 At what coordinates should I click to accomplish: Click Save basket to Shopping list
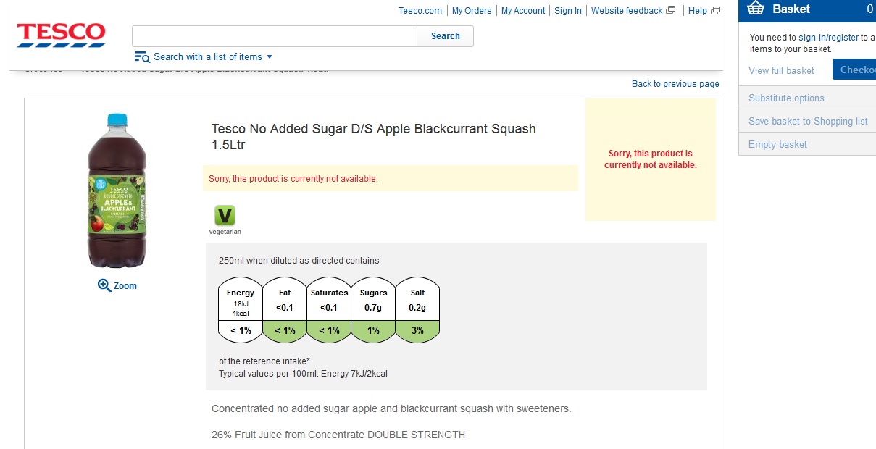coord(808,121)
